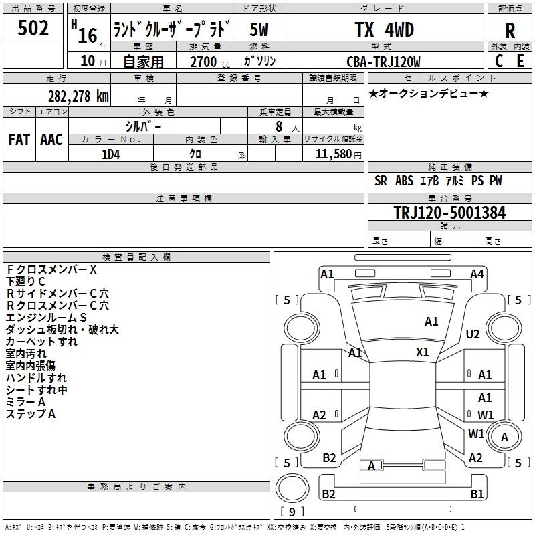
Task: Click the A4 mark on front bumper
Action: coord(476,274)
